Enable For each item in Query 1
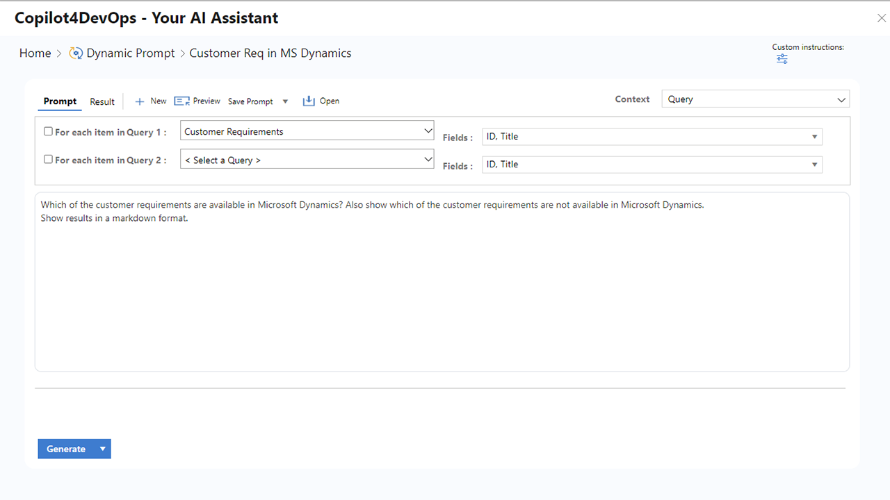 (48, 131)
